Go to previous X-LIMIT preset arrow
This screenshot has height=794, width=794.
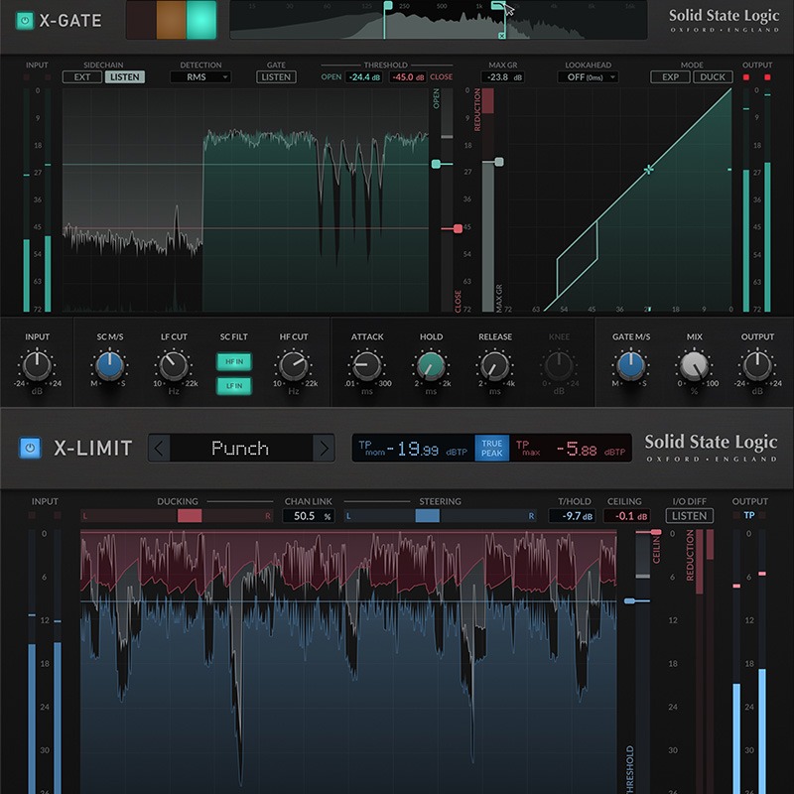click(159, 448)
